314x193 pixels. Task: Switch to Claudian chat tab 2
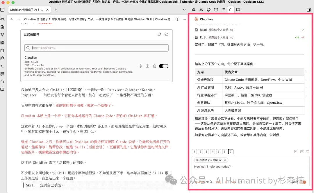tap(200, 151)
